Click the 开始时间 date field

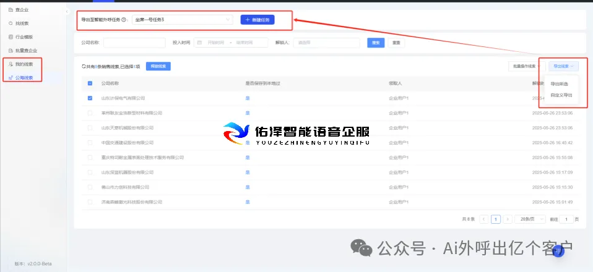tap(215, 43)
